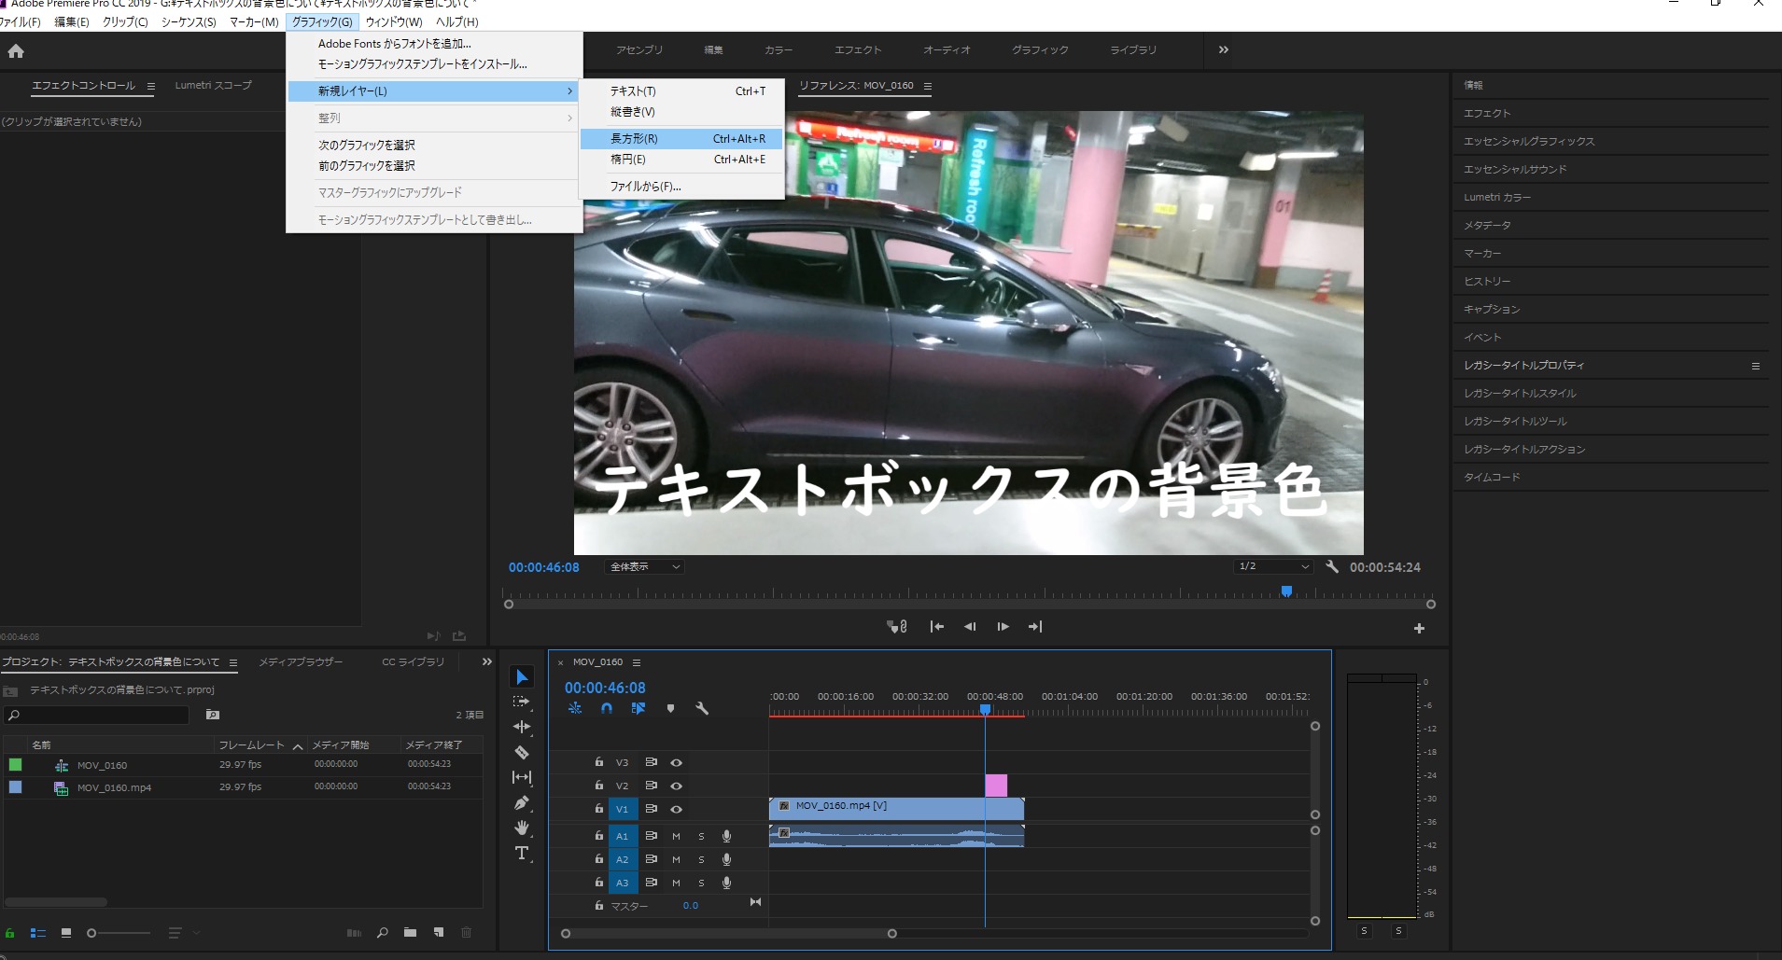The height and width of the screenshot is (960, 1782).
Task: Expand project panel tabs overflow chevrons
Action: coord(486,662)
